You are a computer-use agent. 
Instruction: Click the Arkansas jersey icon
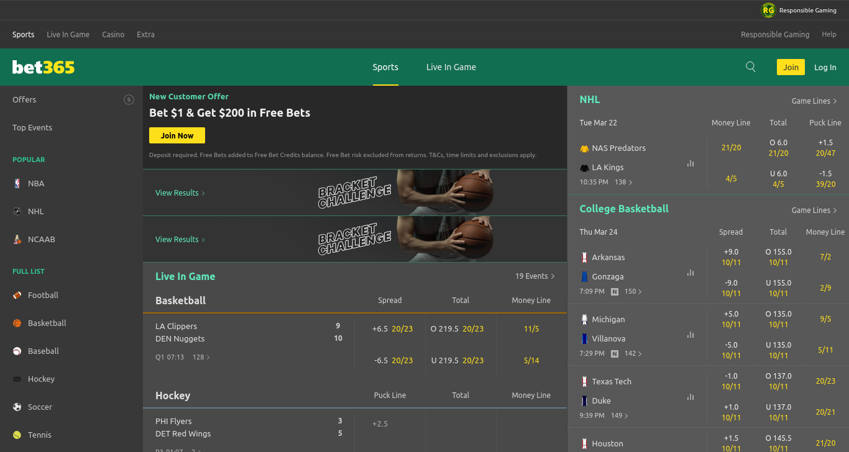click(x=584, y=257)
